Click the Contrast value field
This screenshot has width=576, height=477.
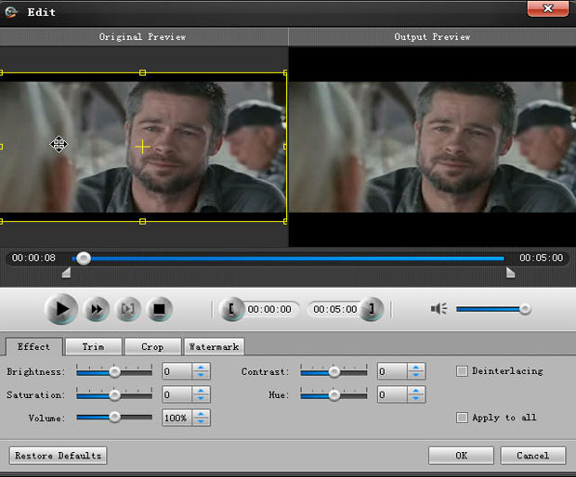[392, 371]
